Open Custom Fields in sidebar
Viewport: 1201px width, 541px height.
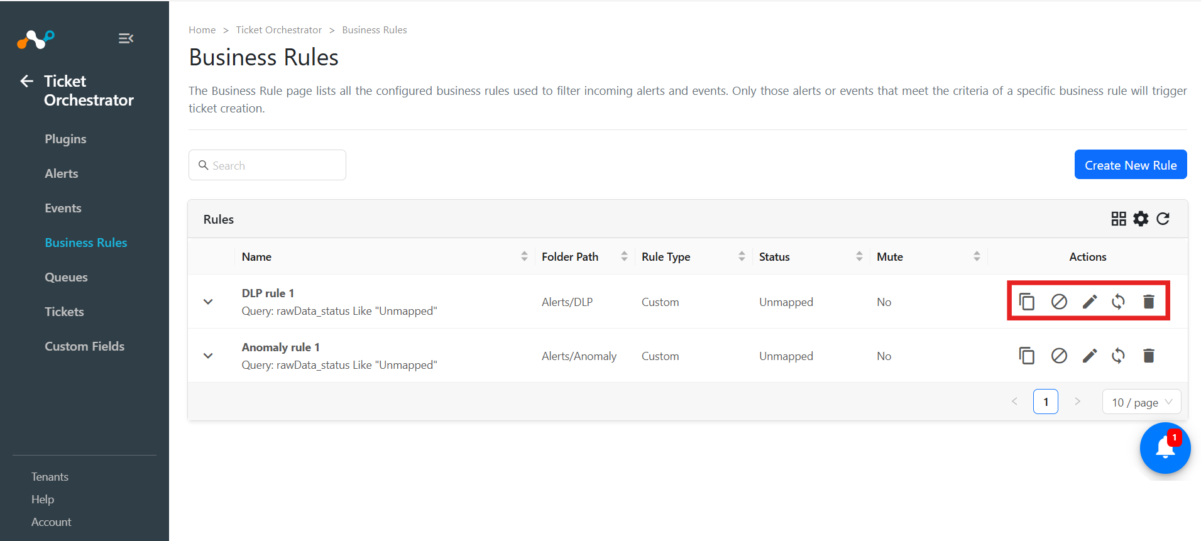85,346
